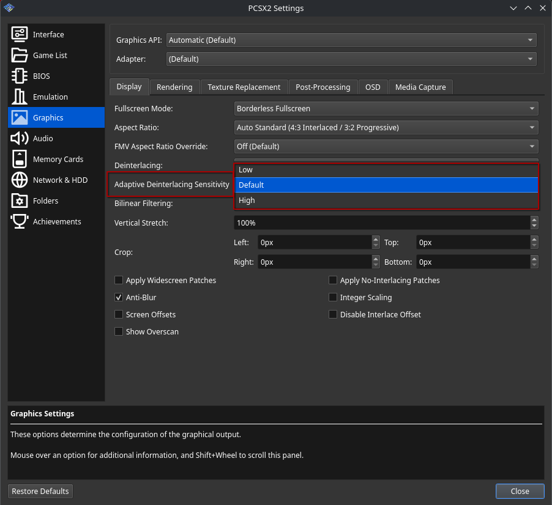This screenshot has height=505, width=552.
Task: Enable Apply Widescreen Patches checkbox
Action: click(119, 281)
